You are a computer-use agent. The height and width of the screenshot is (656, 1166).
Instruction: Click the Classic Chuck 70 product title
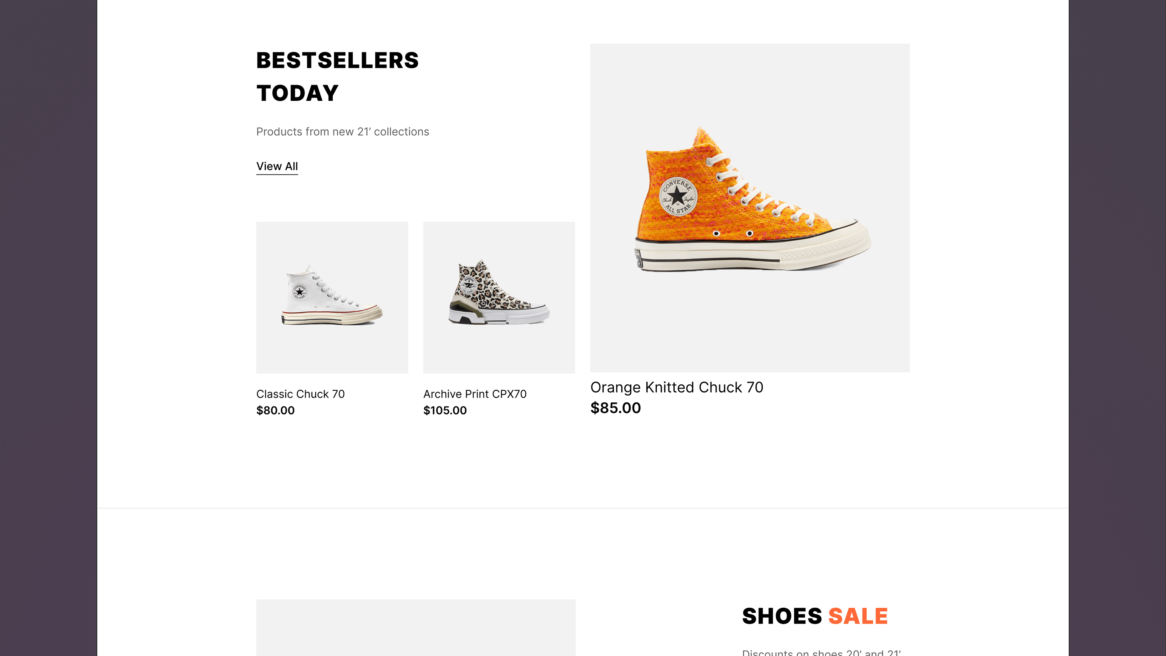pos(300,394)
